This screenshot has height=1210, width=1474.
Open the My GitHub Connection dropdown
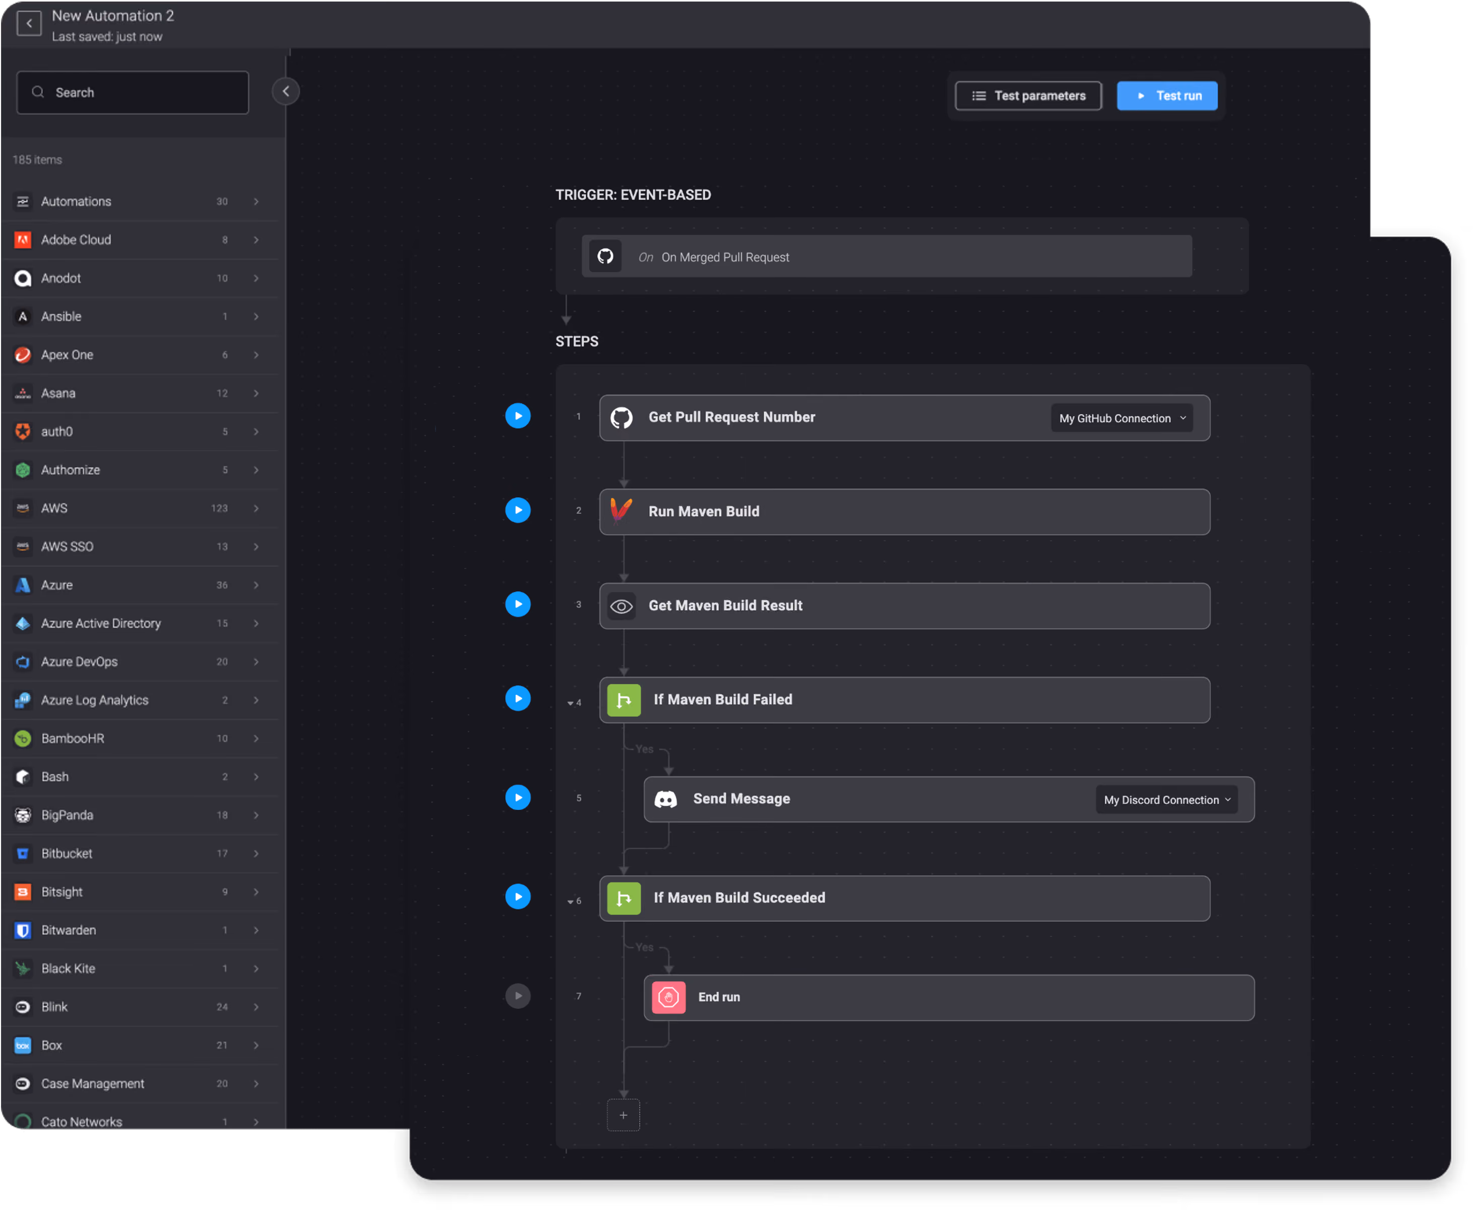1121,418
